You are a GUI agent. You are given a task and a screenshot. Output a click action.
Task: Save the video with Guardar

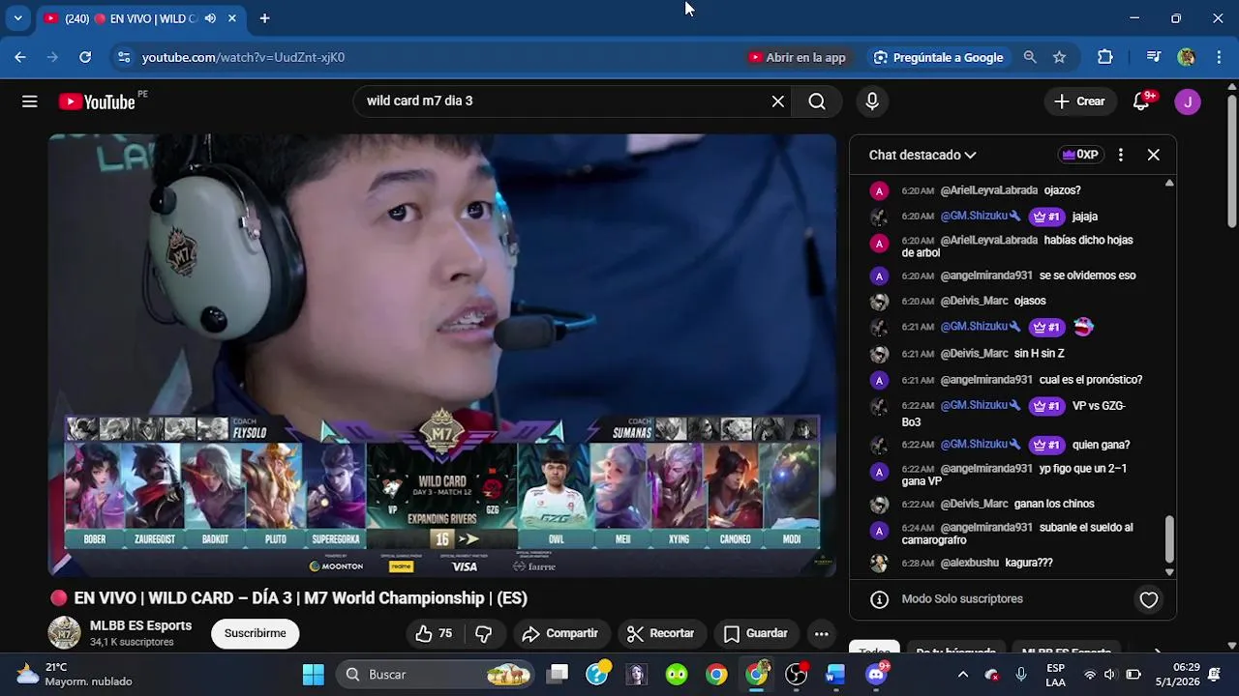756,634
